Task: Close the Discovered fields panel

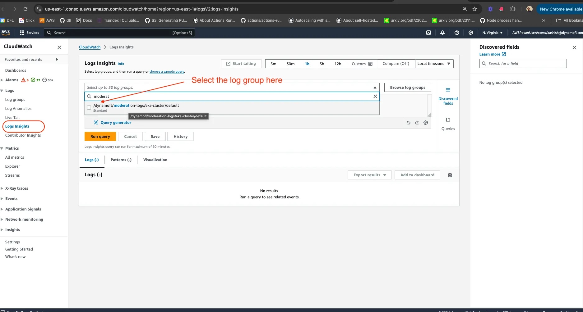Action: (x=574, y=47)
